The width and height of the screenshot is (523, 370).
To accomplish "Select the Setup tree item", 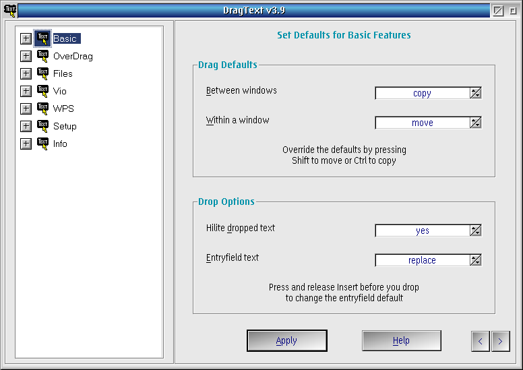I will (x=65, y=126).
